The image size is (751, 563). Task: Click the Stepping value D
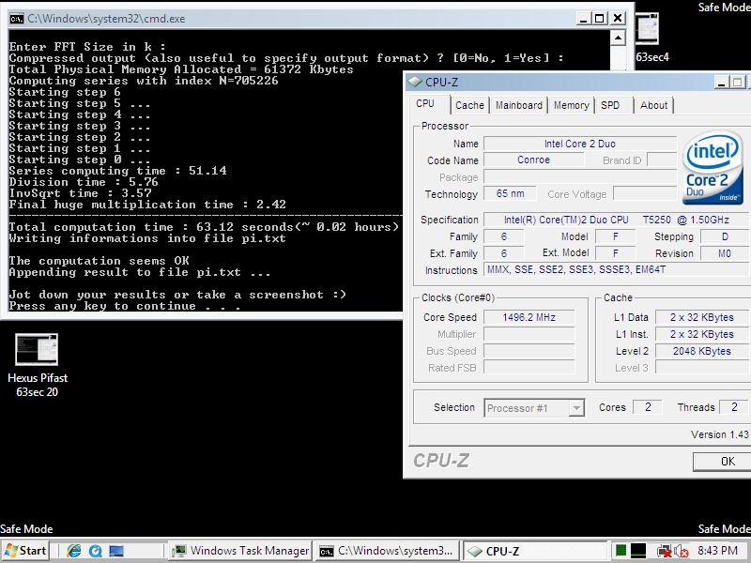pyautogui.click(x=725, y=236)
